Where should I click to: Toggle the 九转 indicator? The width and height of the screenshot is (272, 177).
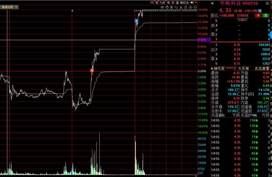[162, 3]
